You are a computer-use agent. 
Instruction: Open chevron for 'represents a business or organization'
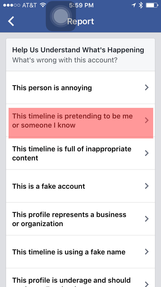click(x=147, y=219)
